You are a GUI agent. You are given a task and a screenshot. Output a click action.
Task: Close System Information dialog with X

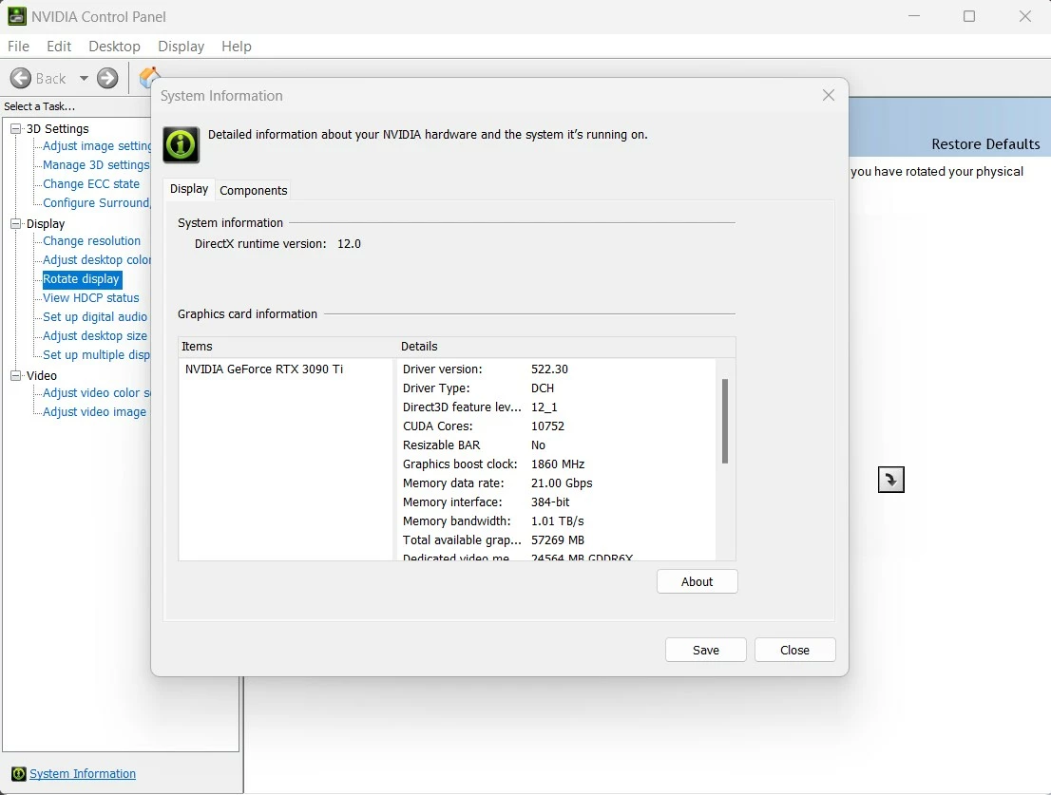tap(829, 95)
